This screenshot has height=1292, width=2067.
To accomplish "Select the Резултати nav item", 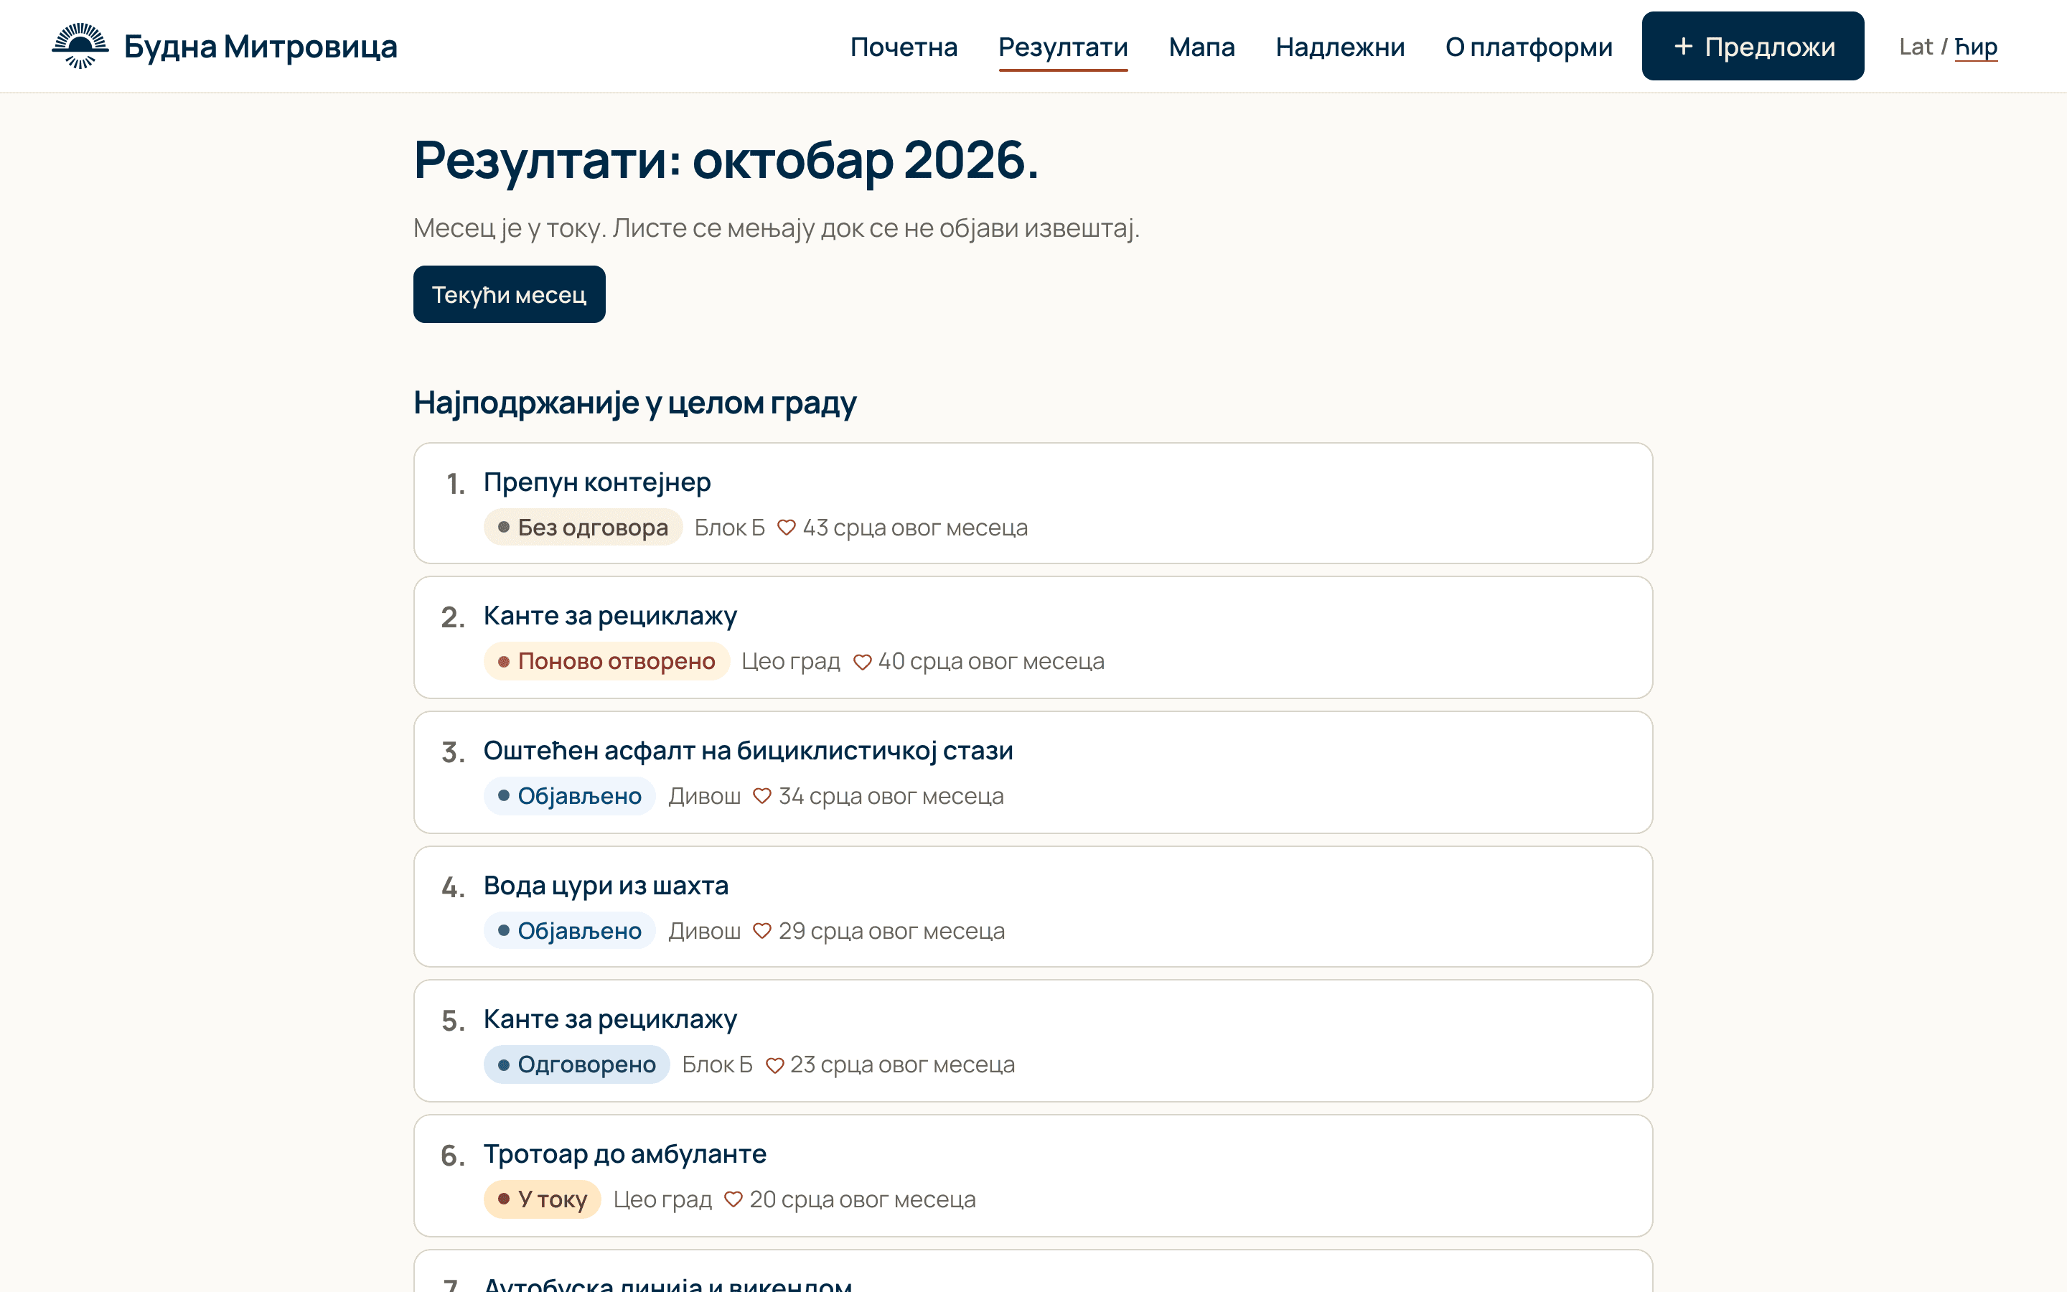I will click(1062, 47).
